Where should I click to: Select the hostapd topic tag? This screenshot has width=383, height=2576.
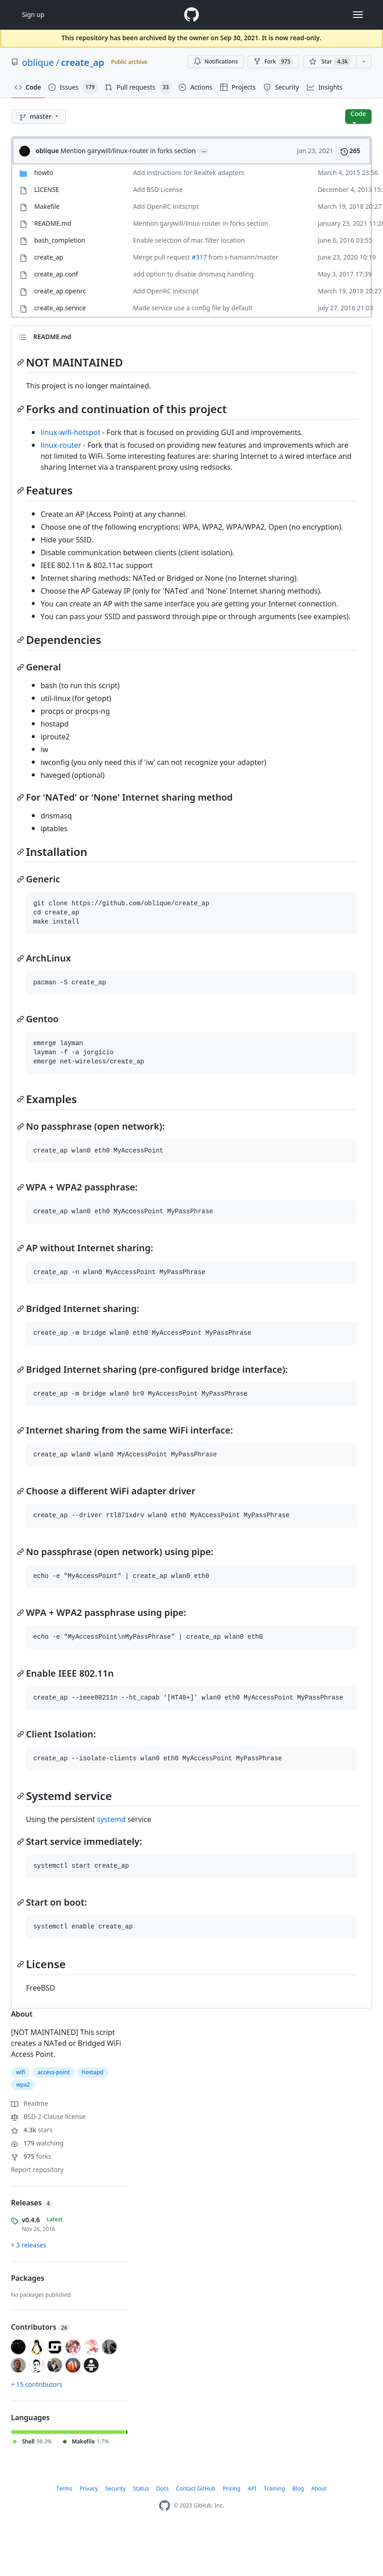92,2072
